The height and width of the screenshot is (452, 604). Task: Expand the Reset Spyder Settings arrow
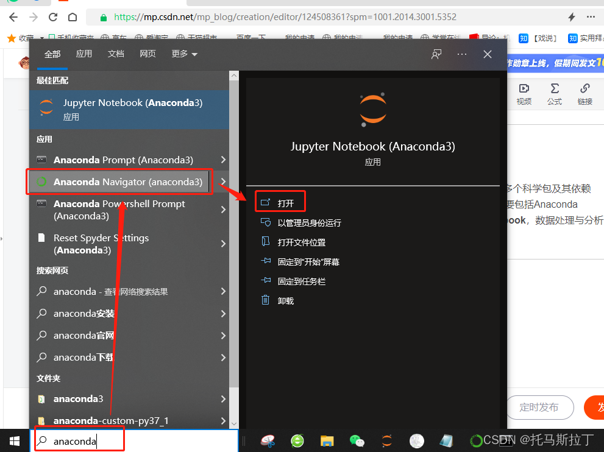pyautogui.click(x=224, y=244)
